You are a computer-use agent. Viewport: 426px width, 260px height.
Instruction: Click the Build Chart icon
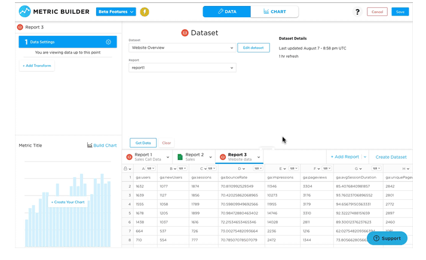coord(90,145)
